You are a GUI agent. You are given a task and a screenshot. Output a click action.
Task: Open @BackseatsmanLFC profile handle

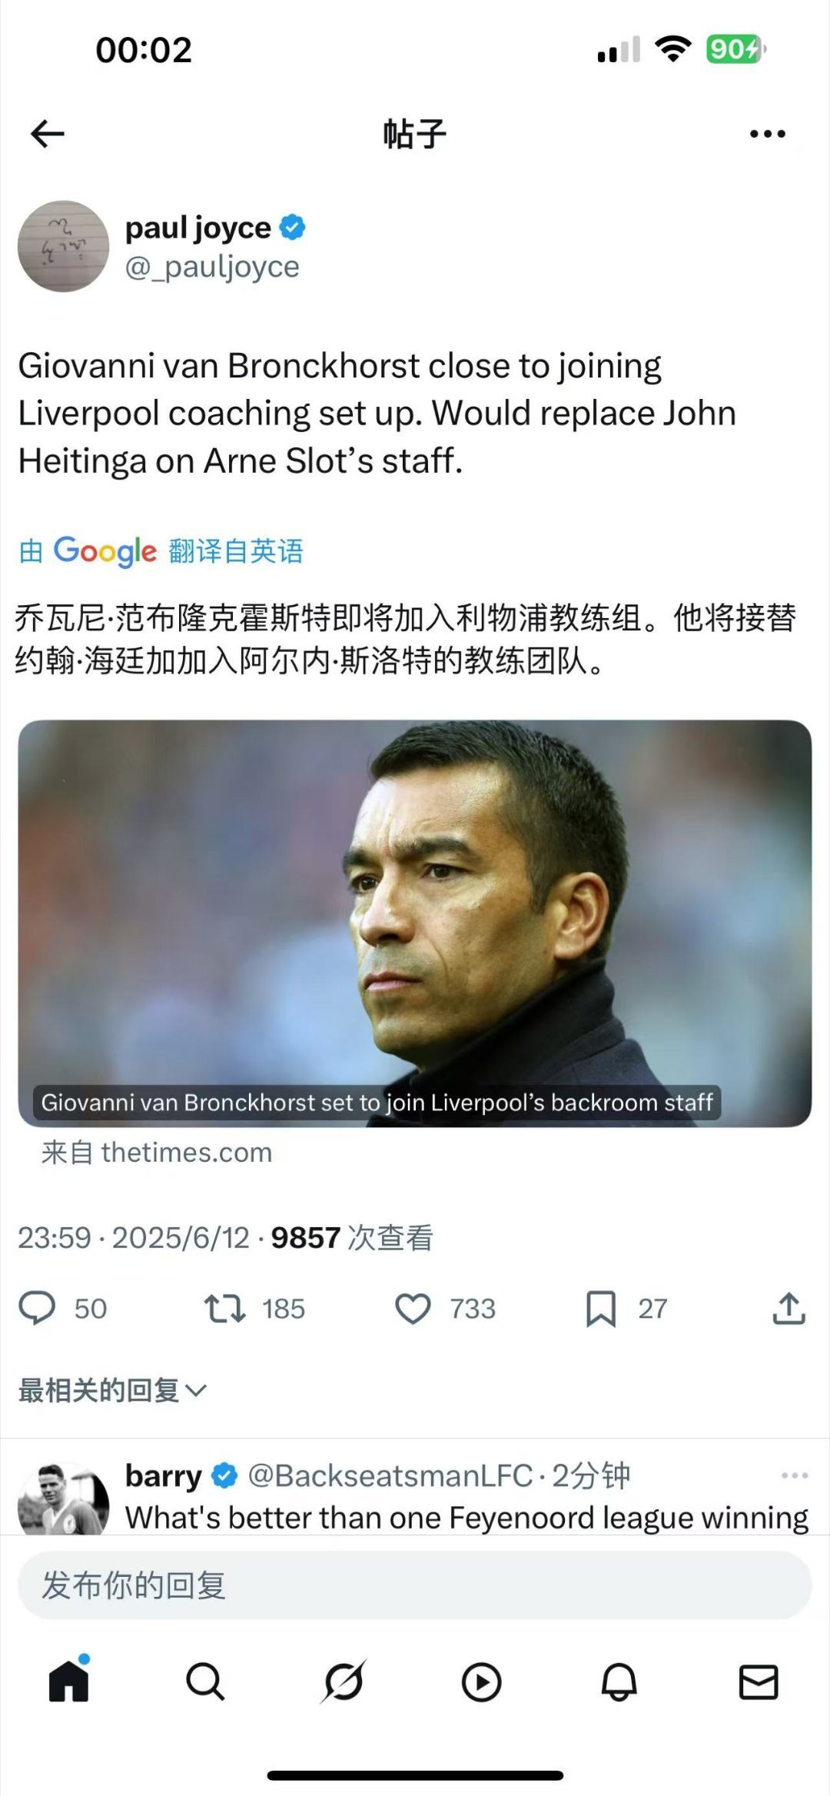[x=390, y=1475]
